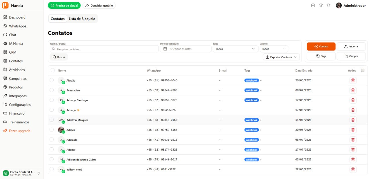
Task: Click the orange Contato button
Action: pos(321,46)
